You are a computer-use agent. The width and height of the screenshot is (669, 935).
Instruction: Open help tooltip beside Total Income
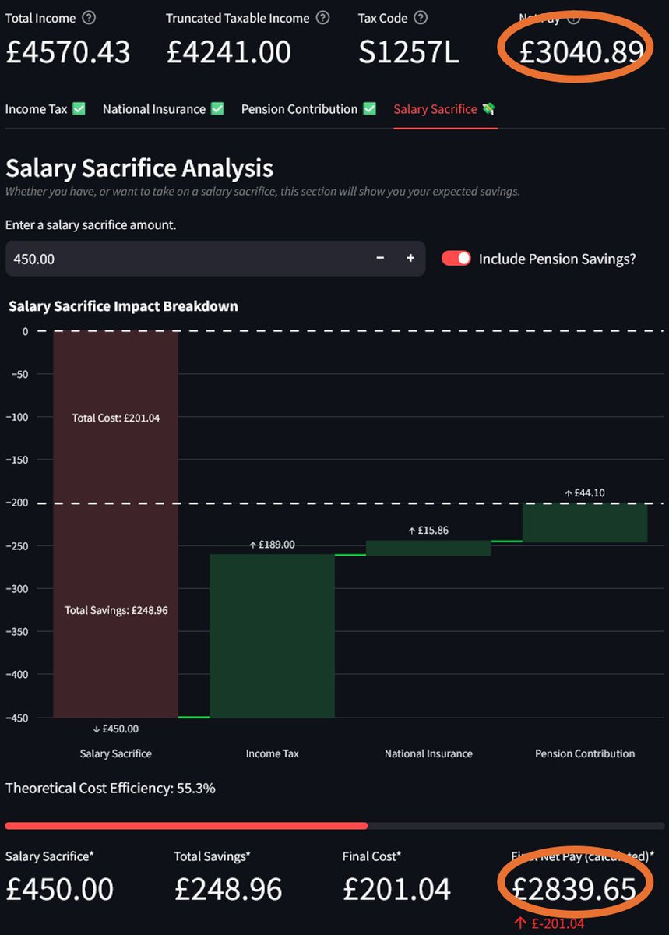click(x=90, y=18)
